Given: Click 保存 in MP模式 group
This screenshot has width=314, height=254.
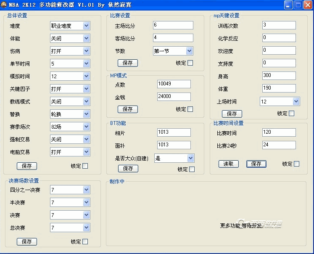Looking at the screenshot, I should pyautogui.click(x=128, y=109).
